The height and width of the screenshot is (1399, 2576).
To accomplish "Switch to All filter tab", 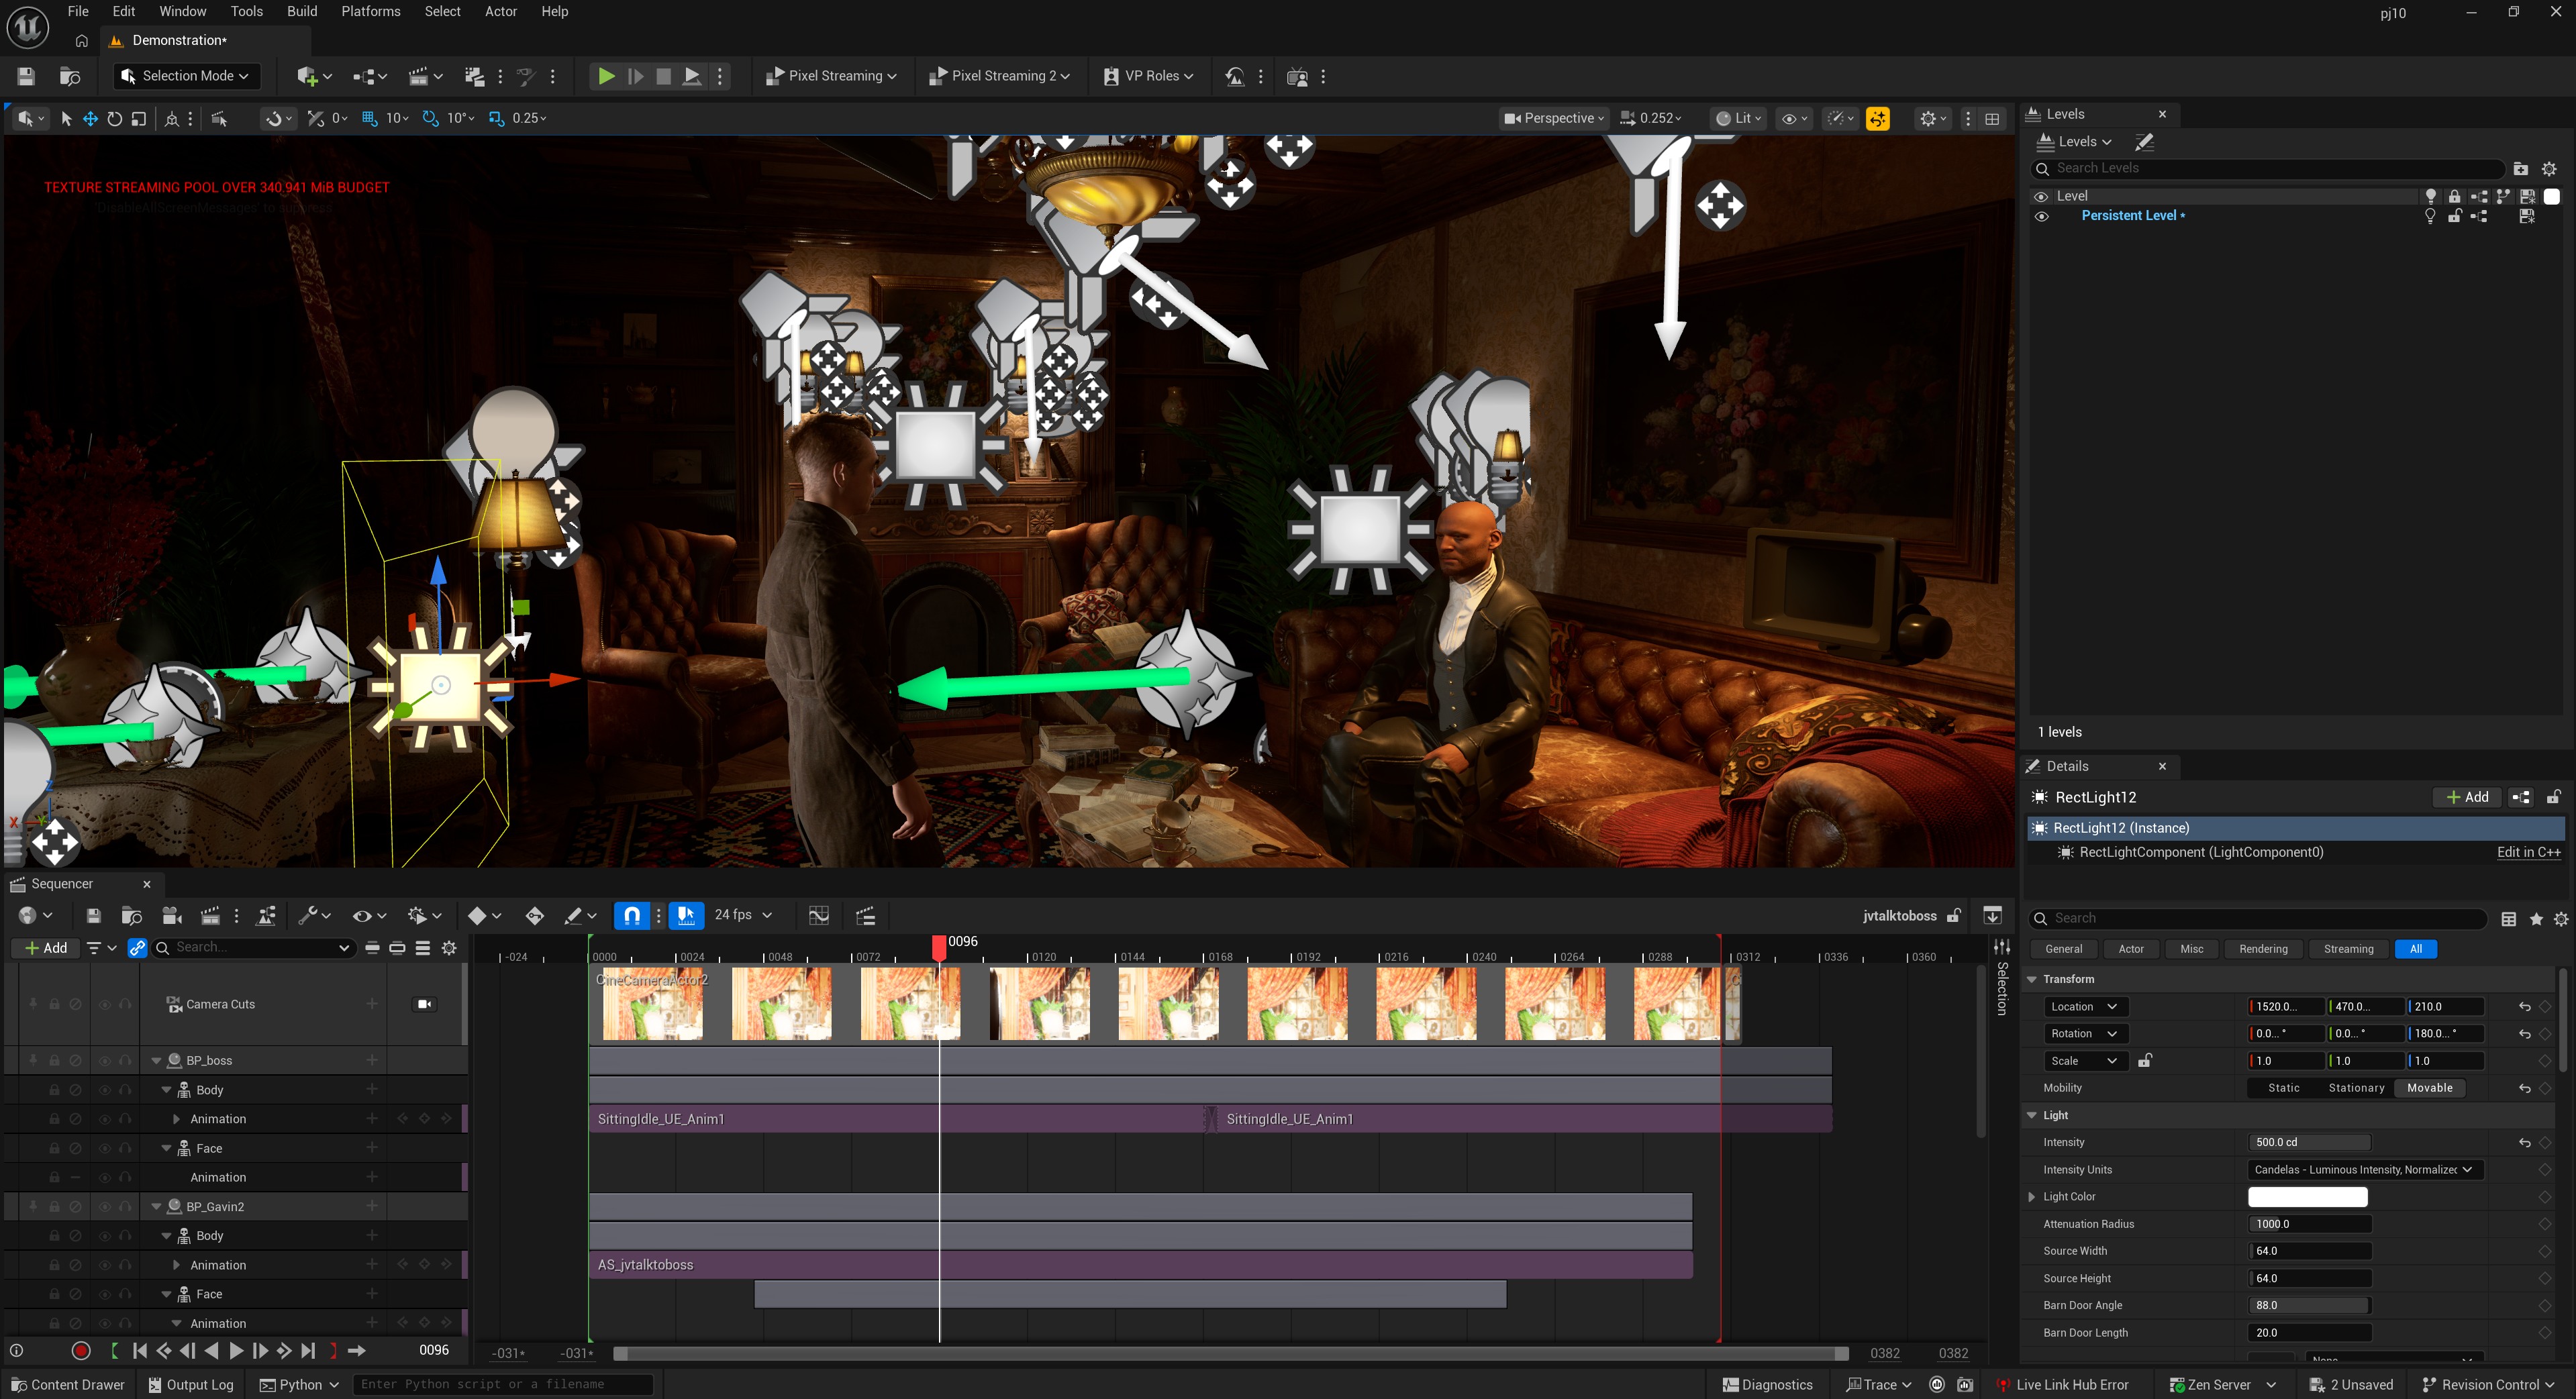I will click(x=2415, y=949).
